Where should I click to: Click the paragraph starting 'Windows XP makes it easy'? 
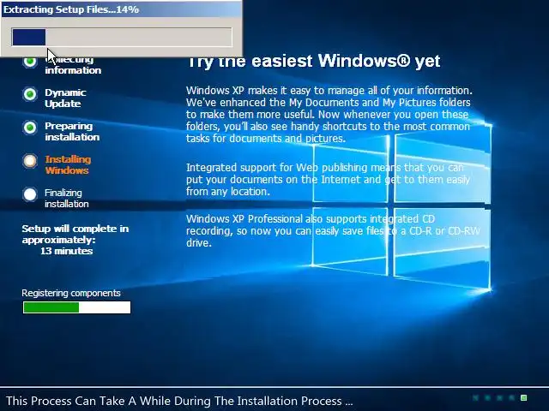point(329,114)
